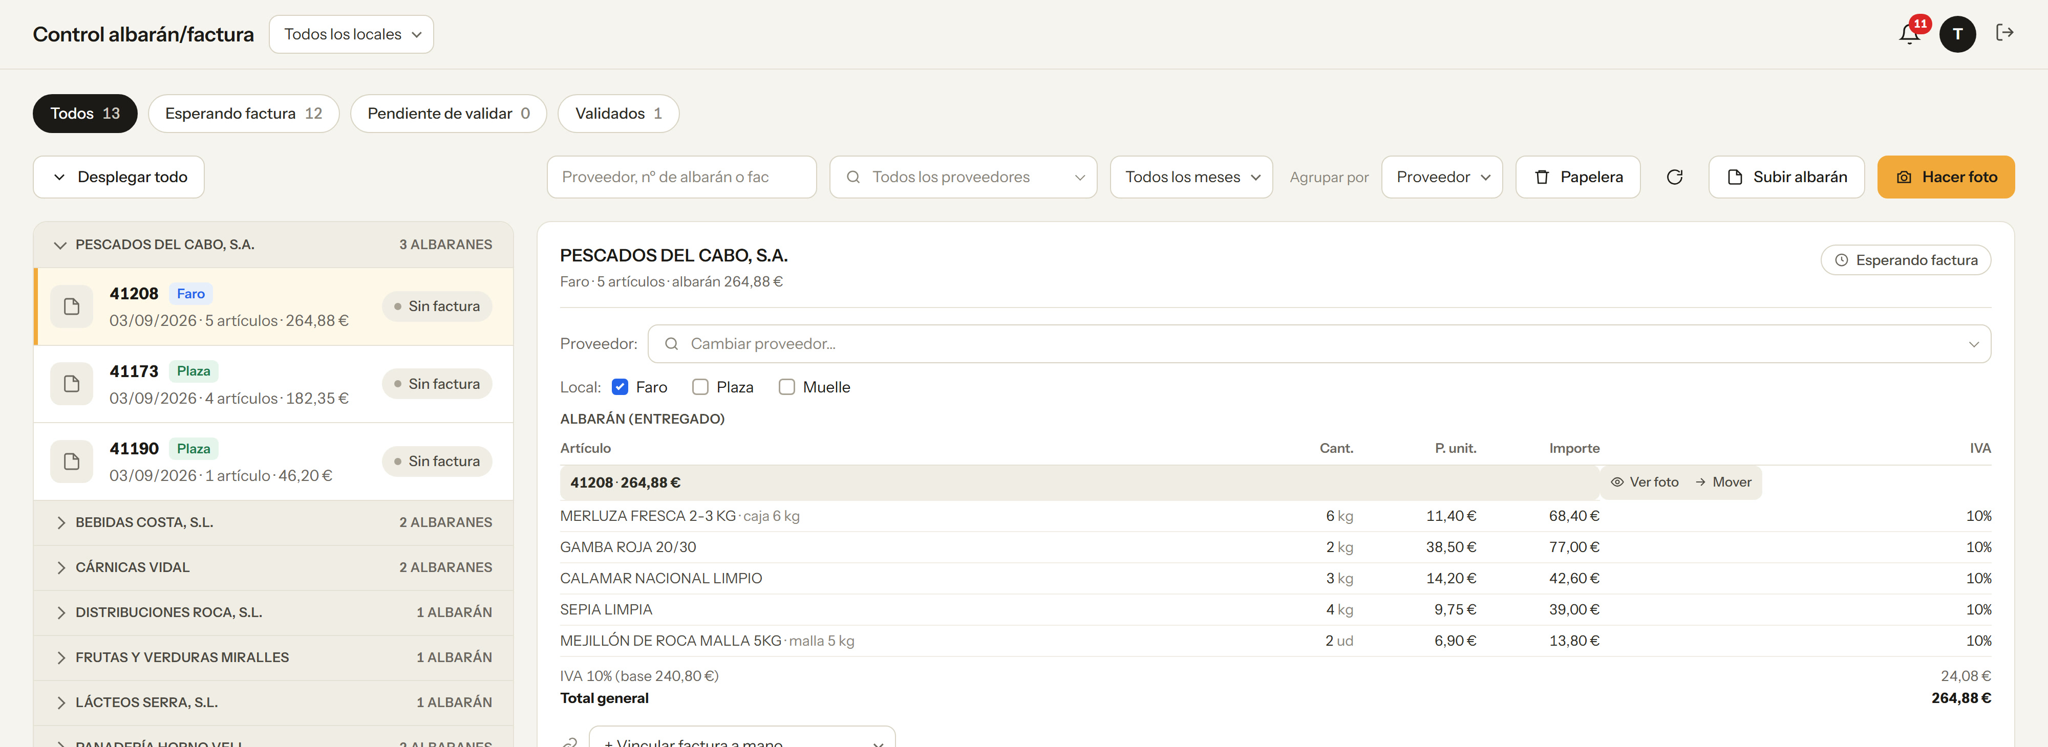Check the Muelle local checkbox
This screenshot has height=747, width=2048.
786,387
